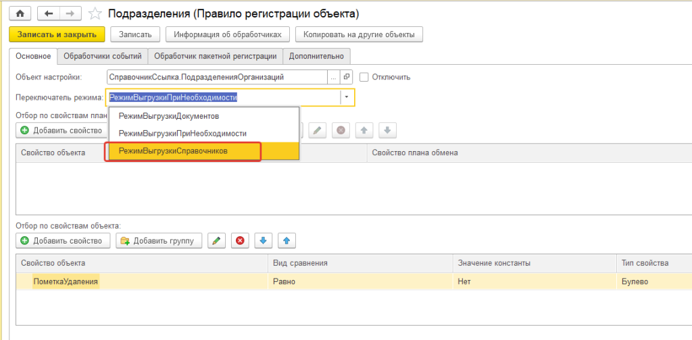
Task: Add form to favorites with star icon
Action: coord(96,13)
